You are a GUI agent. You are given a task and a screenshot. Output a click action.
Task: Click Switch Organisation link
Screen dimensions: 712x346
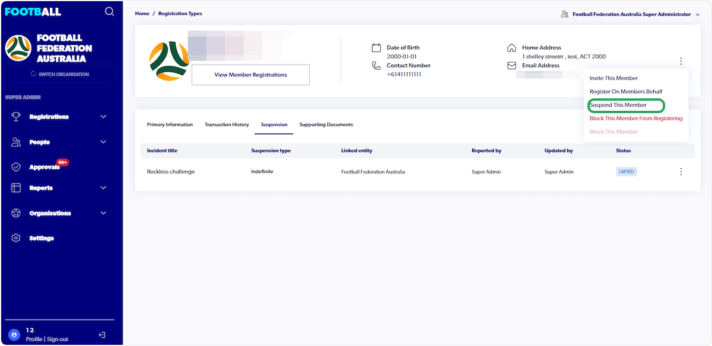coord(63,74)
